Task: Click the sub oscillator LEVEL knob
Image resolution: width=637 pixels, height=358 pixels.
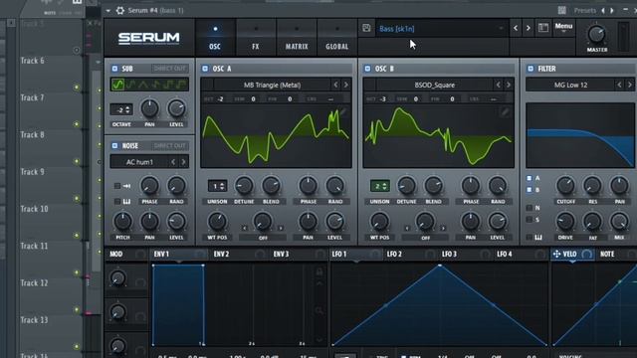Action: [x=176, y=108]
